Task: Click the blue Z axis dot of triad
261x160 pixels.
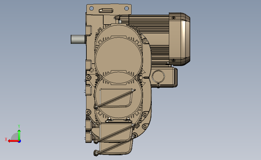Action: click(x=20, y=141)
